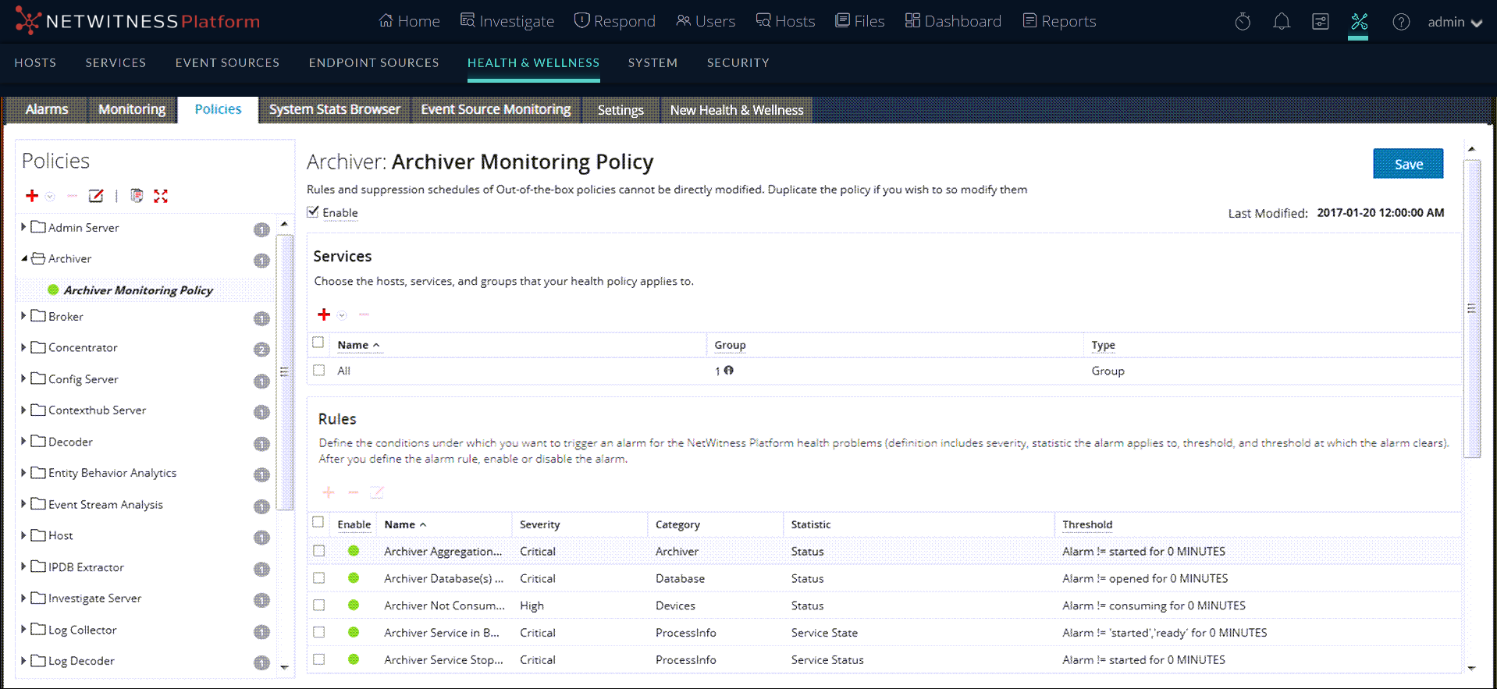
Task: Switch to the System Stats Browser tab
Action: tap(334, 110)
